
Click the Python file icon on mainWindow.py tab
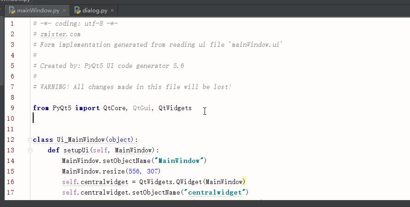[12, 11]
